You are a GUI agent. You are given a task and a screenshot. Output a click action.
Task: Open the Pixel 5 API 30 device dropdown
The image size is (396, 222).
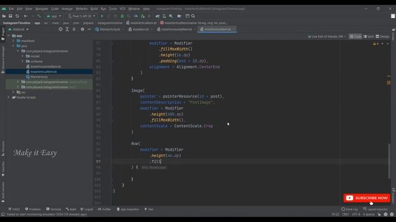click(x=82, y=16)
